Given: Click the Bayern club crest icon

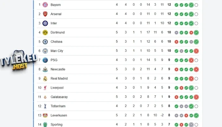Looking at the screenshot, I should [45, 5].
